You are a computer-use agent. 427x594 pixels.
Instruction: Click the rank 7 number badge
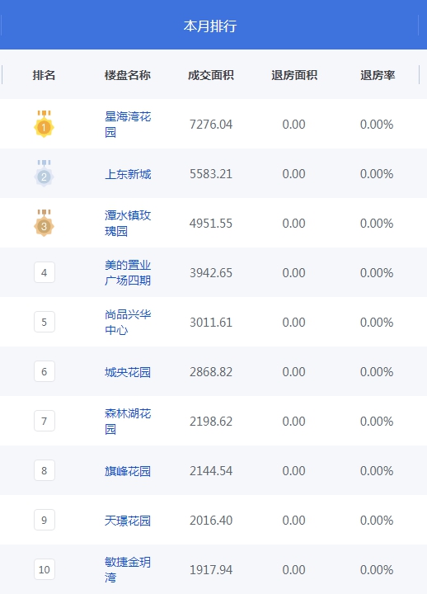click(45, 421)
